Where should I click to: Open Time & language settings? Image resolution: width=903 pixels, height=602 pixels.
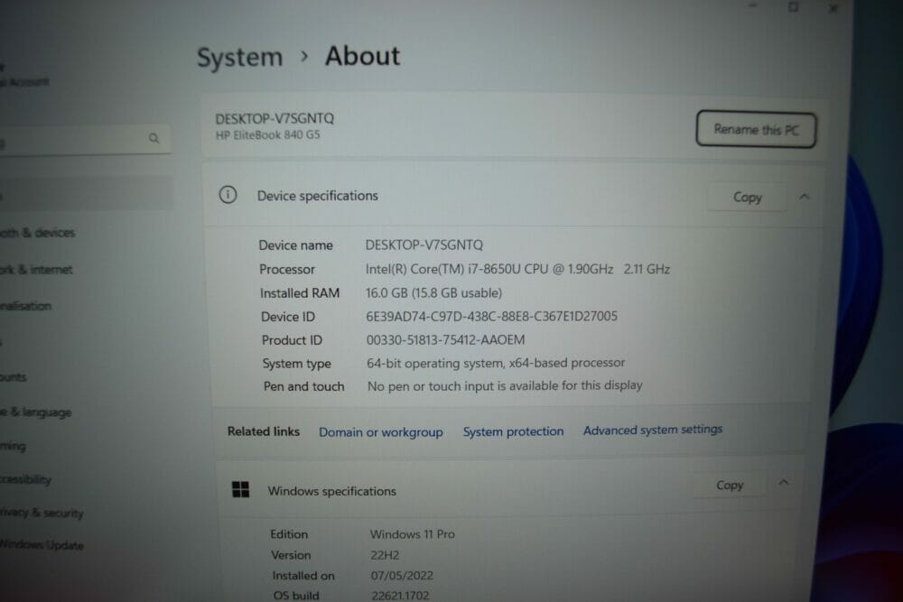36,412
